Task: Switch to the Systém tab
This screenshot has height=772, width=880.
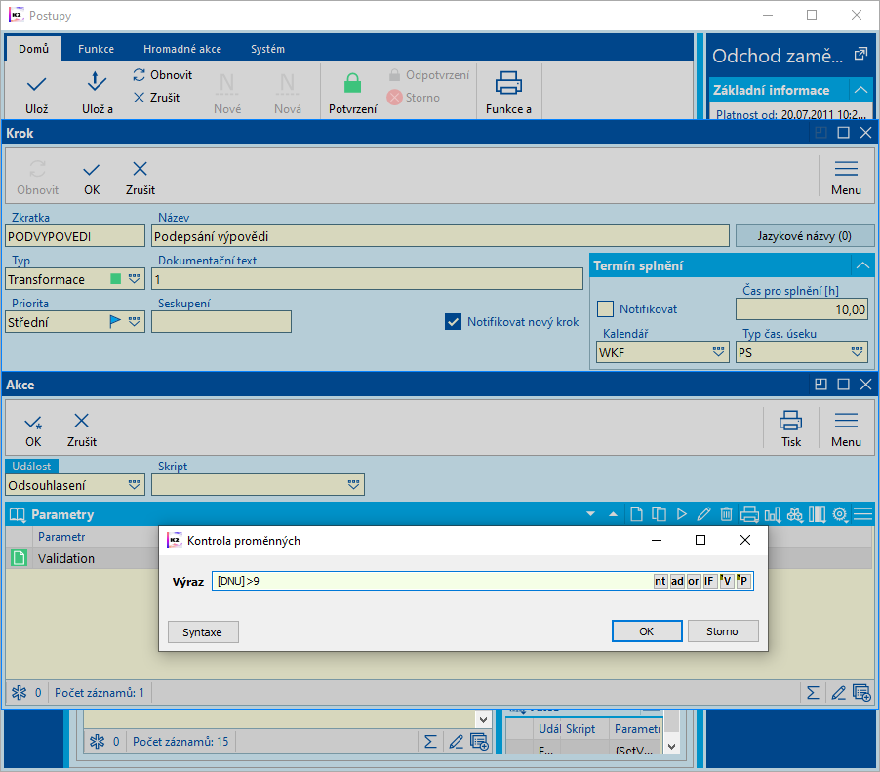Action: click(267, 49)
